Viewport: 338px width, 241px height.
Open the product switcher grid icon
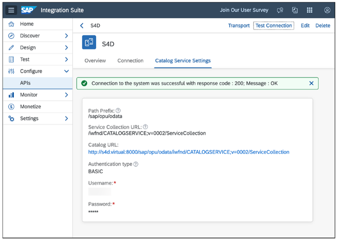(x=309, y=10)
